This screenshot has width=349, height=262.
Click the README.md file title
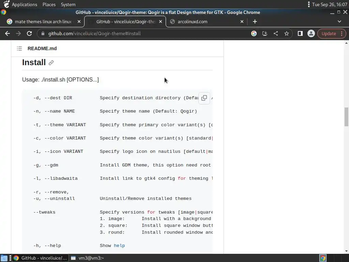[42, 48]
